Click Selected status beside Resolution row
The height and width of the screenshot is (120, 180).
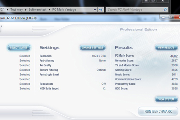click(x=25, y=56)
